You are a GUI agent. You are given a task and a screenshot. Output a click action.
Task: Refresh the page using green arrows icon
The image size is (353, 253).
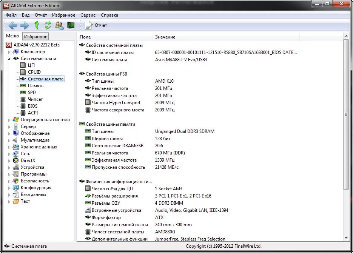tap(48, 25)
